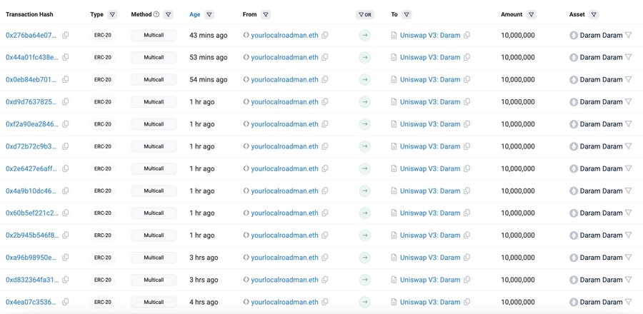The height and width of the screenshot is (314, 643).
Task: Open transaction 0x276ba64e07
Action: click(31, 35)
